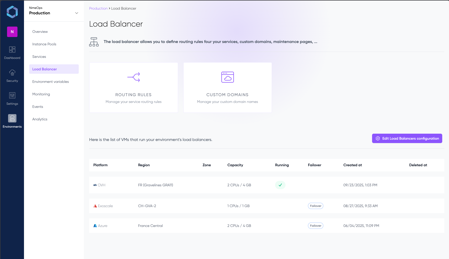Click the Custom Domains cloud window icon
This screenshot has width=449, height=259.
tap(227, 77)
